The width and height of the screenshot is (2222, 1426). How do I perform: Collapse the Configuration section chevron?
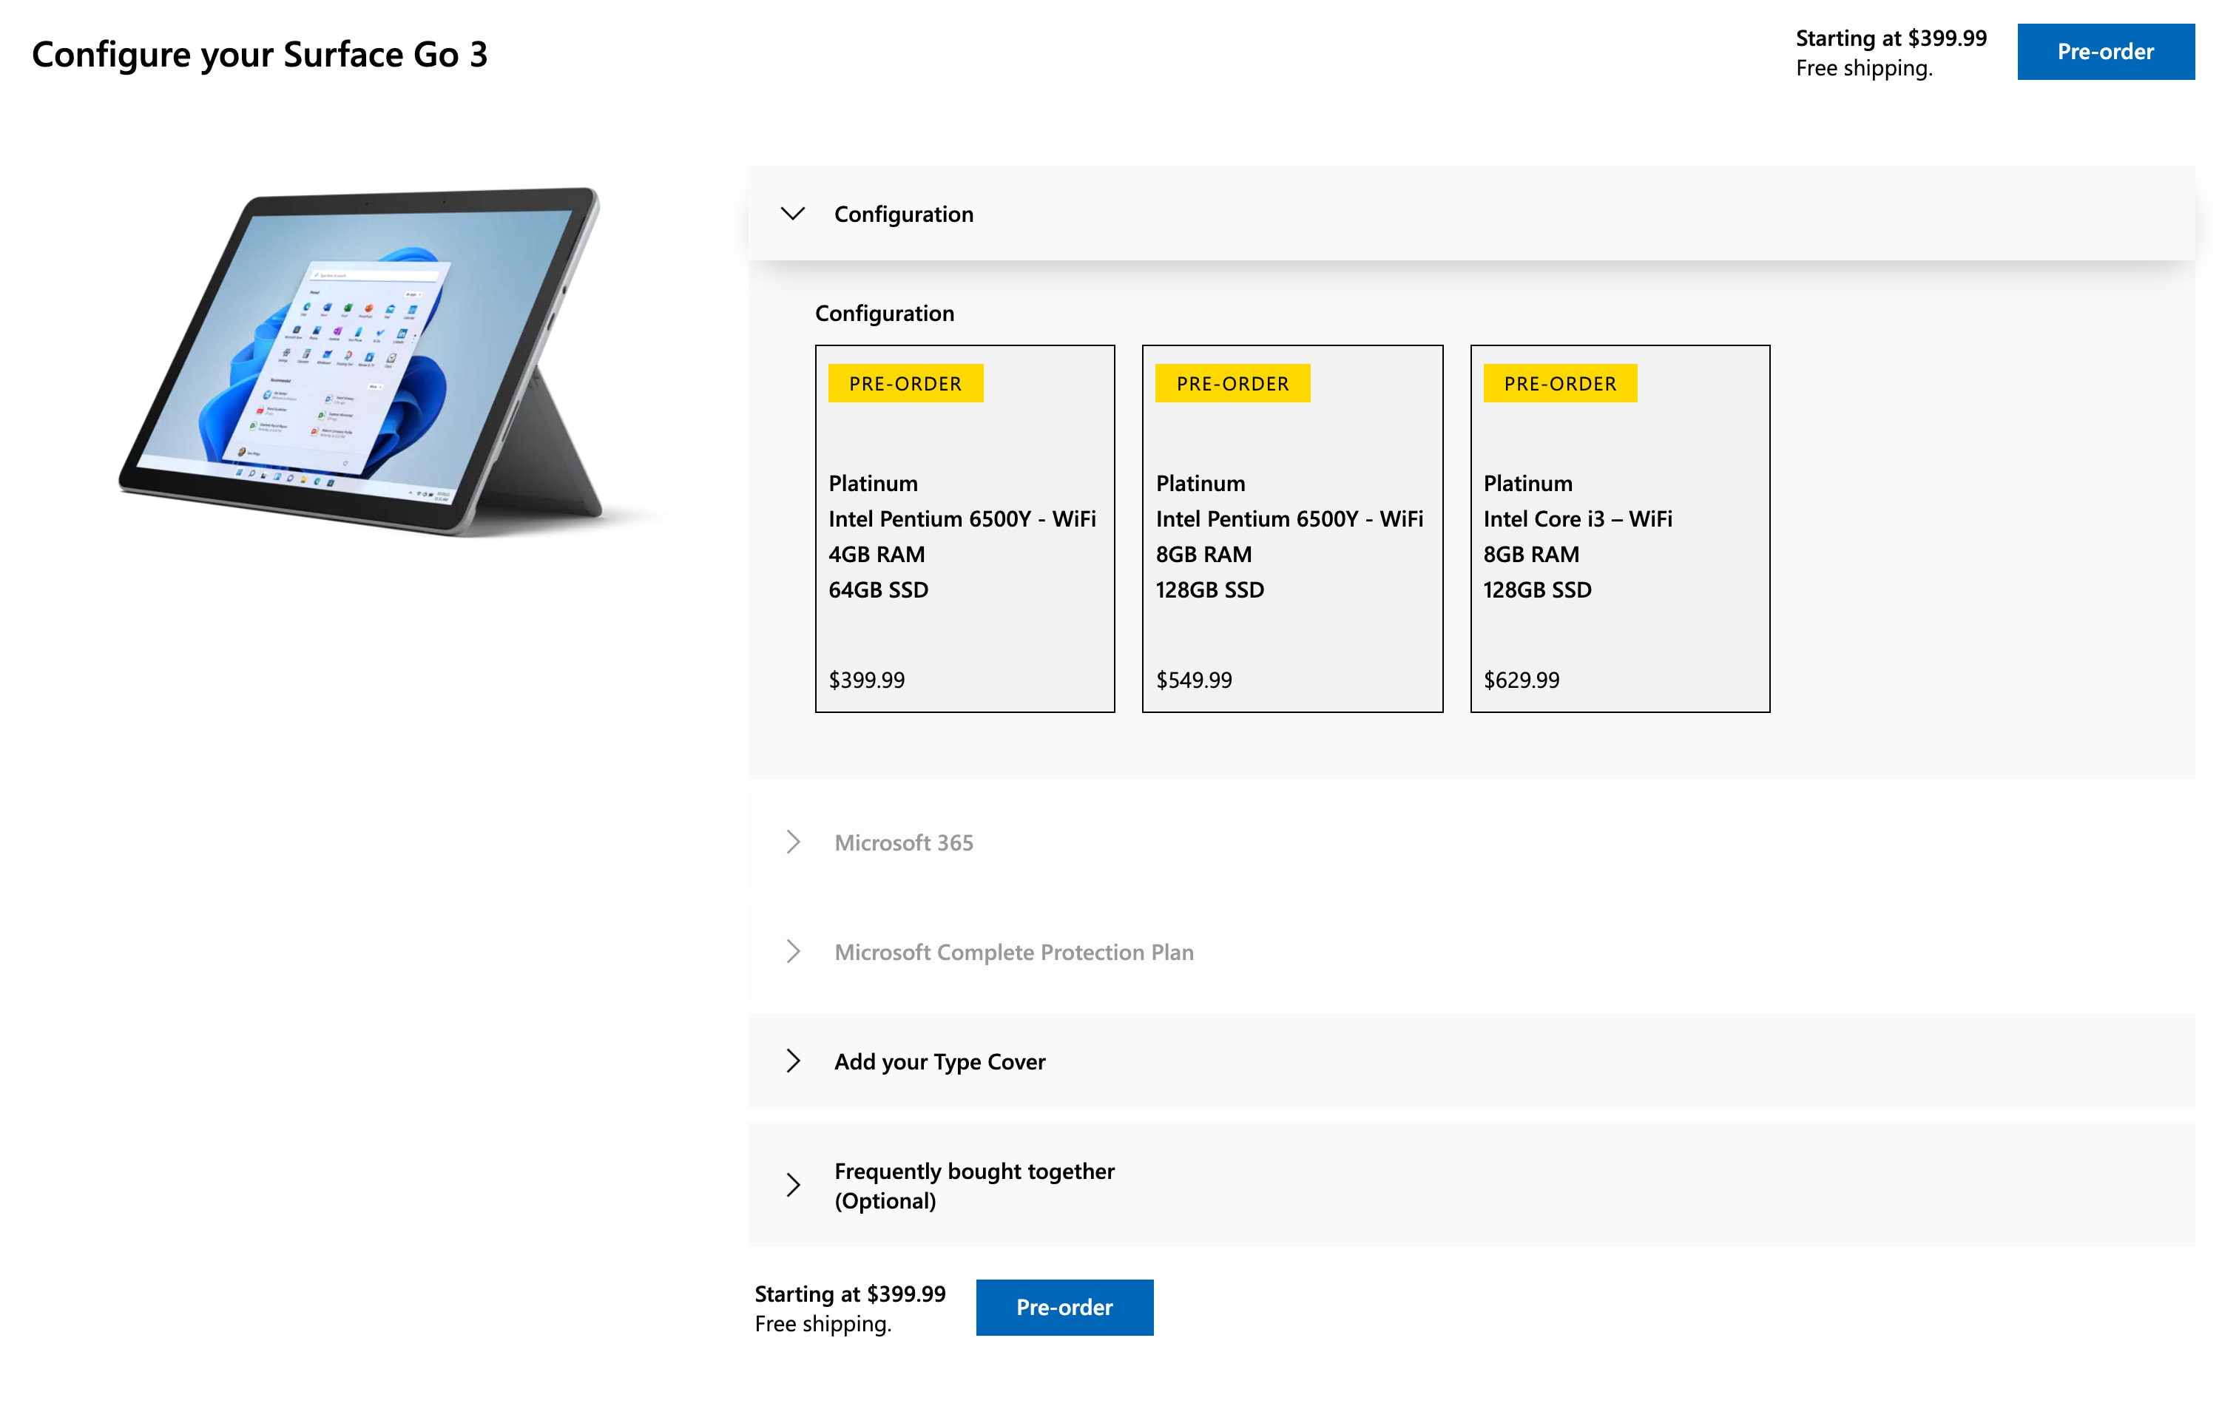pyautogui.click(x=792, y=214)
